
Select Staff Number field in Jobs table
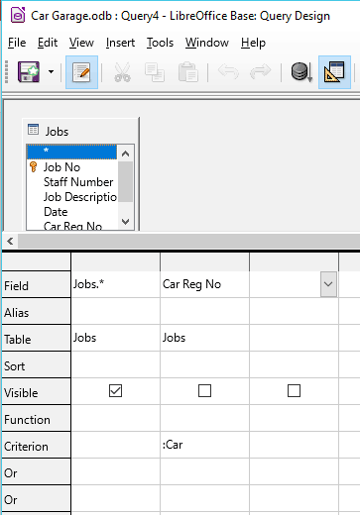78,182
